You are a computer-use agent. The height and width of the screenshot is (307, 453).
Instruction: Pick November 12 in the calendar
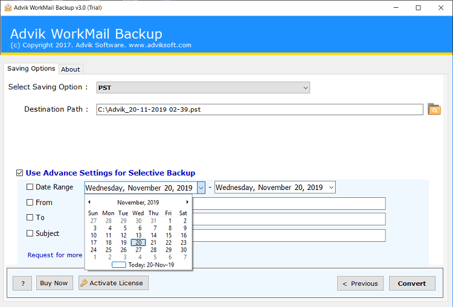tap(123, 235)
